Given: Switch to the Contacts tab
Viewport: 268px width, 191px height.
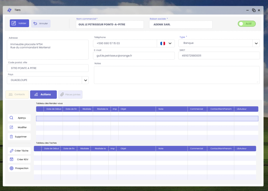Looking at the screenshot, I should [17, 94].
